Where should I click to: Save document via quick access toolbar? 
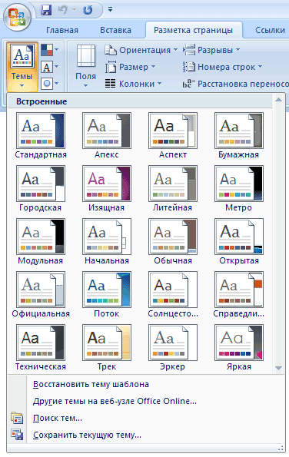(46, 10)
